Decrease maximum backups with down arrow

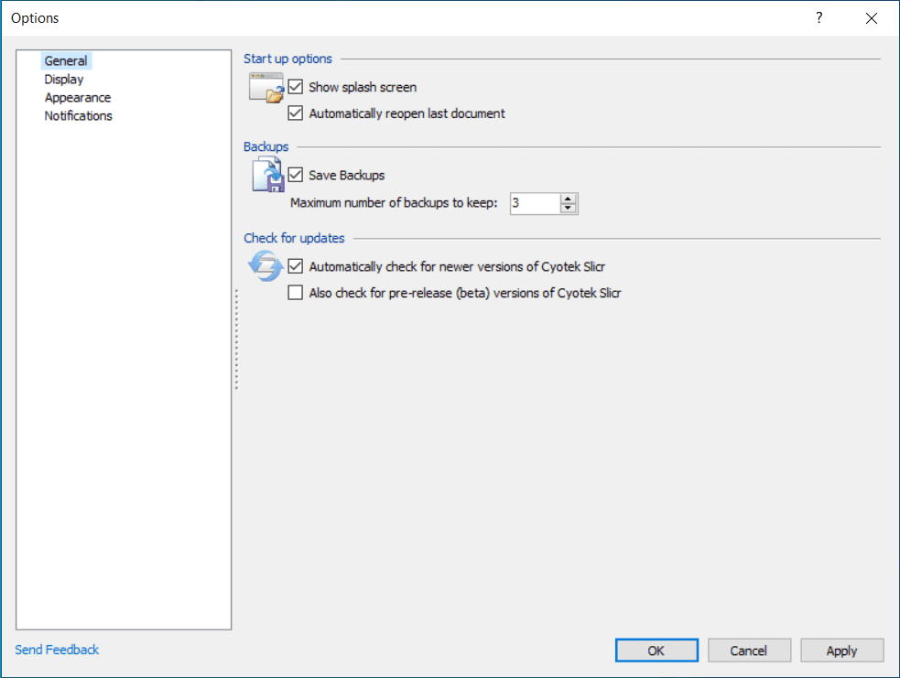click(x=569, y=209)
